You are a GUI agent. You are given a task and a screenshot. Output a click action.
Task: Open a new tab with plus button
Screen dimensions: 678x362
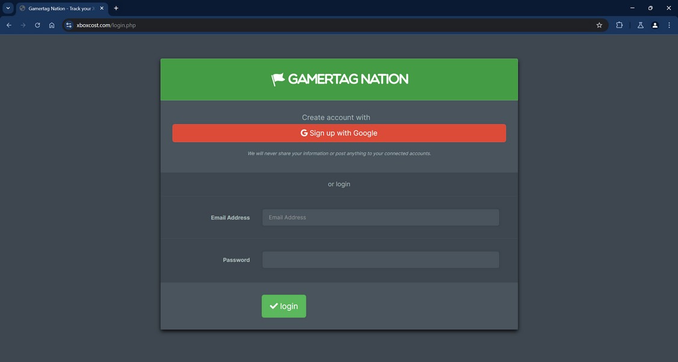point(116,8)
